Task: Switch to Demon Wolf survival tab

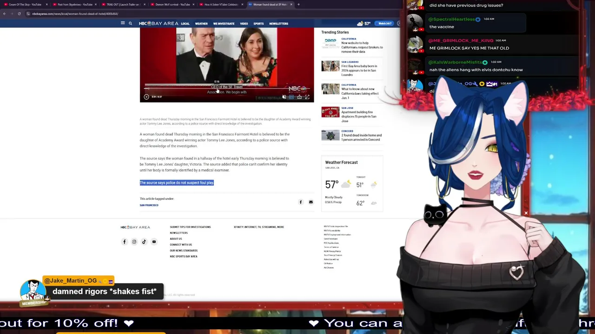Action: coord(171,4)
